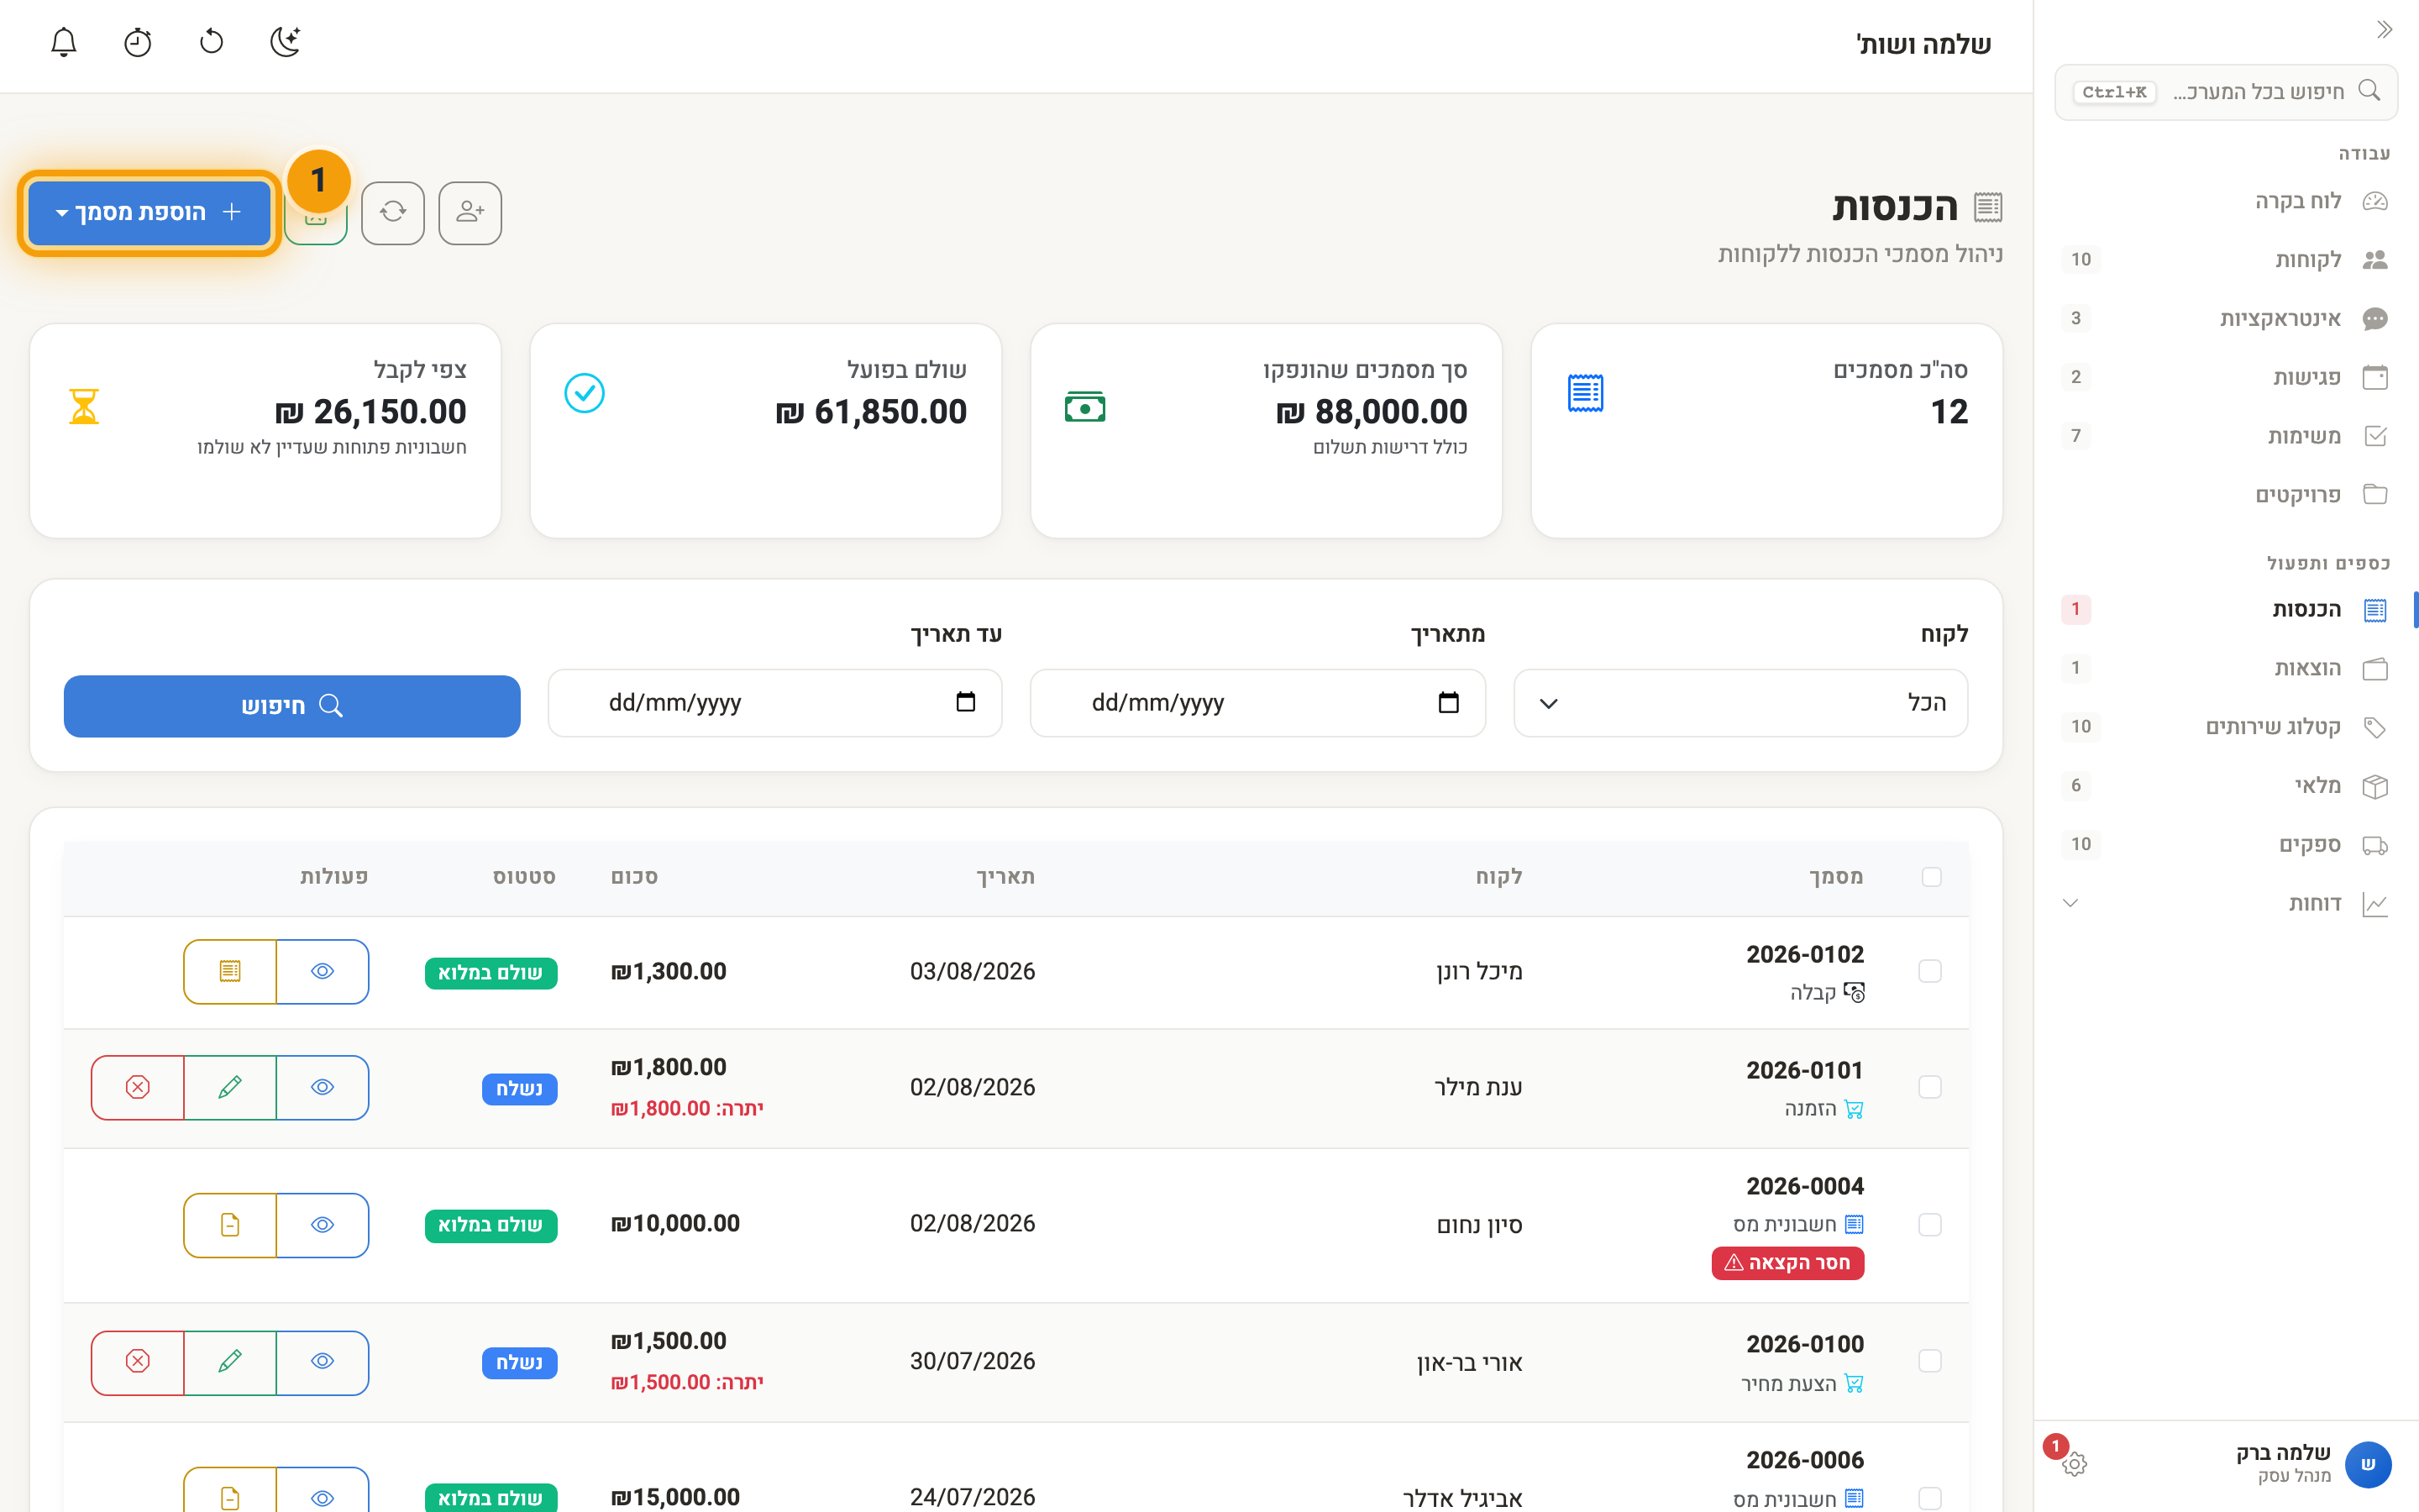Screen dimensions: 2419x1512
Task: Open מלאי inventory section
Action: 2226,786
